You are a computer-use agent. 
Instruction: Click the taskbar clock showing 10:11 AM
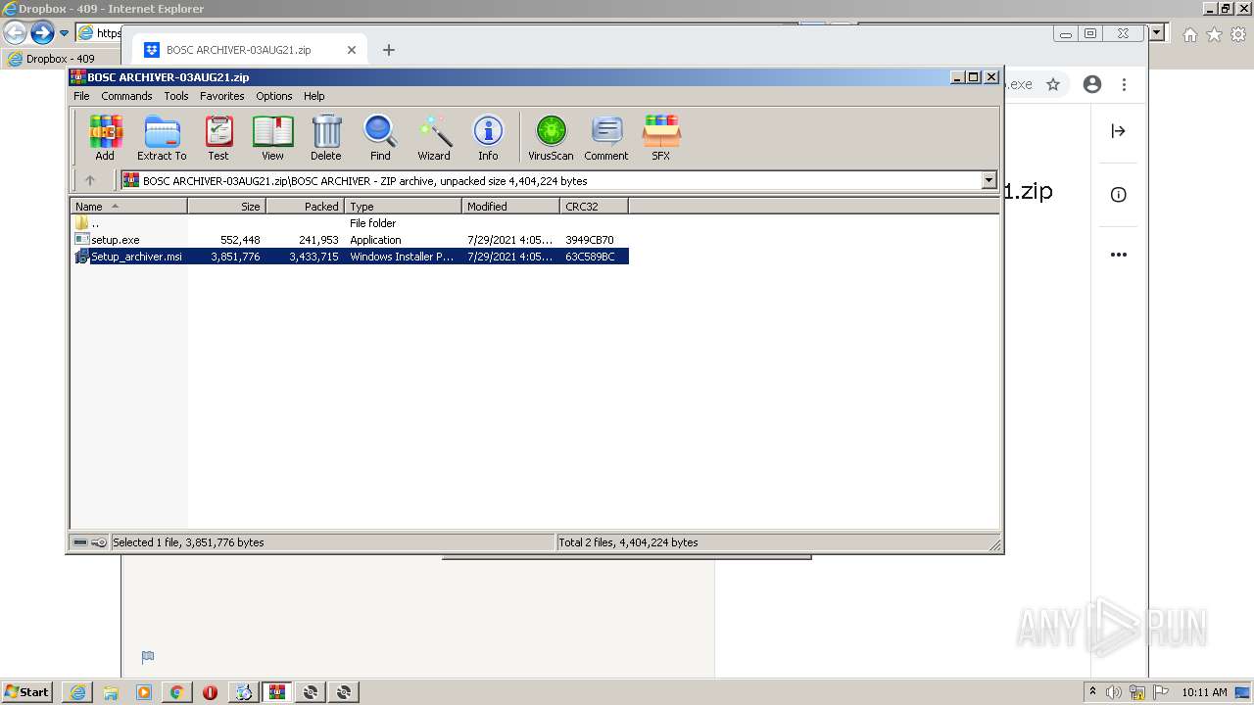click(x=1204, y=692)
